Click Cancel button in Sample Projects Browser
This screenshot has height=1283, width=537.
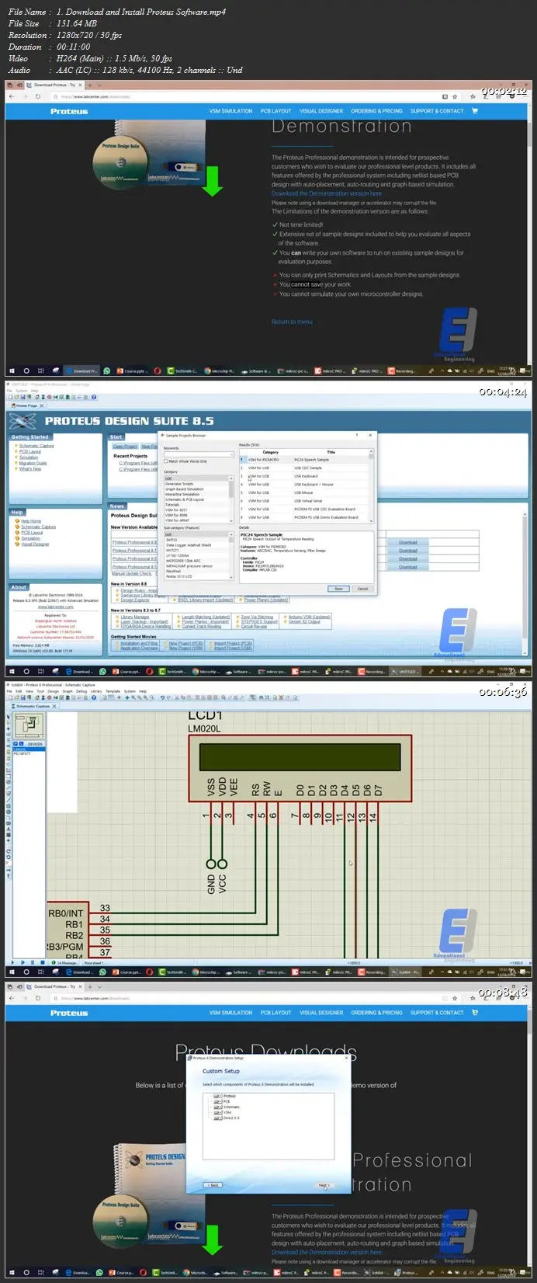tap(362, 589)
